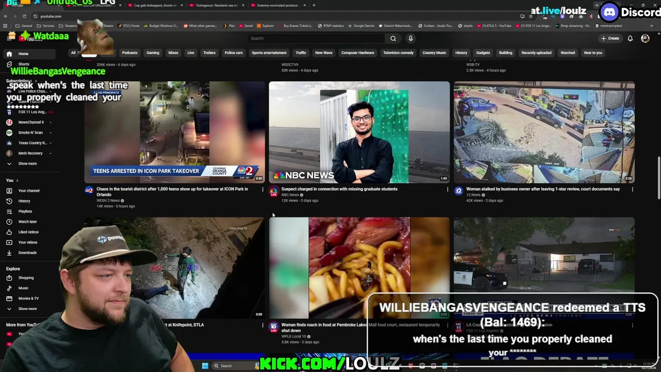661x372 pixels.
Task: Open the Google Gemini bookmark
Action: pos(361,26)
